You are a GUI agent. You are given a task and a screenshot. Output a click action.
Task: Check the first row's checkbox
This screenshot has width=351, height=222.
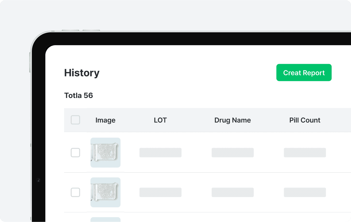click(75, 153)
